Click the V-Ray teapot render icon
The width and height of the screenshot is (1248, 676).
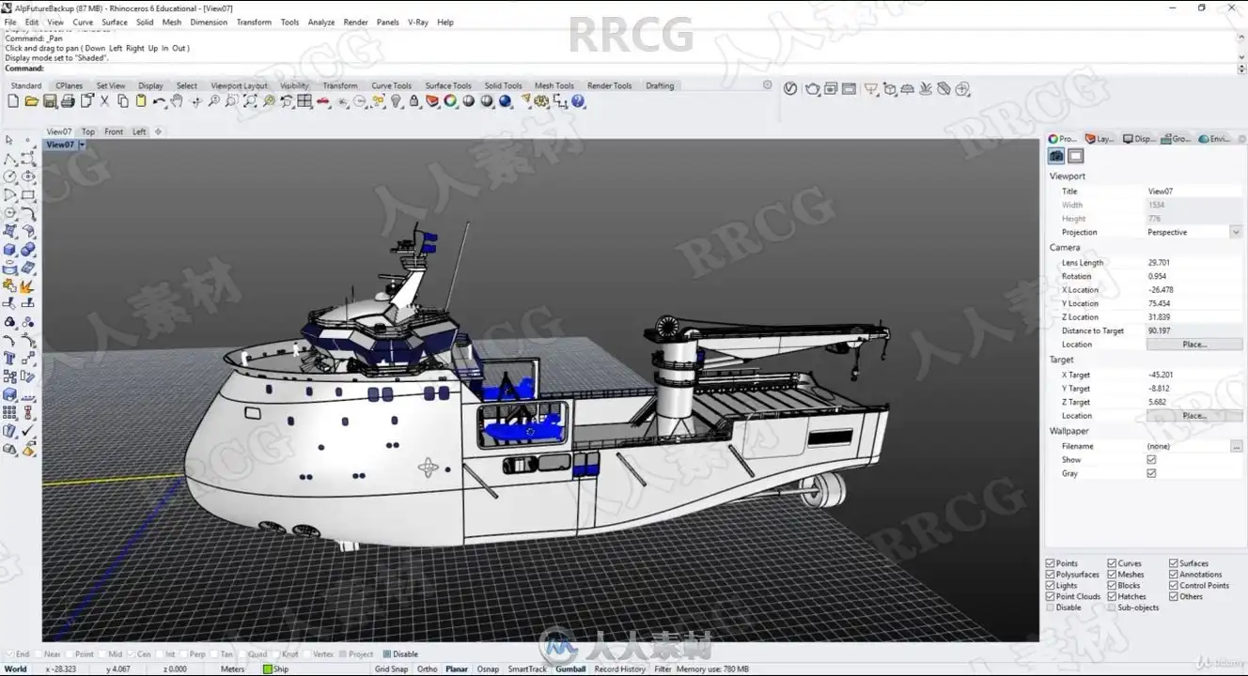coord(813,89)
